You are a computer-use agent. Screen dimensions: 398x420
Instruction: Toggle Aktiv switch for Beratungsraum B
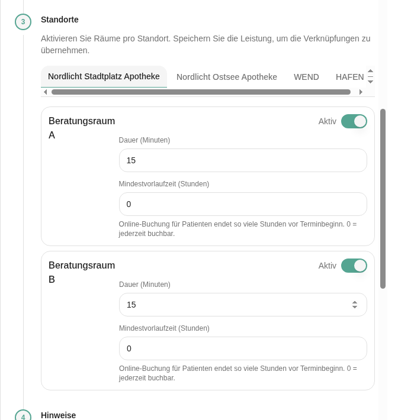(354, 266)
